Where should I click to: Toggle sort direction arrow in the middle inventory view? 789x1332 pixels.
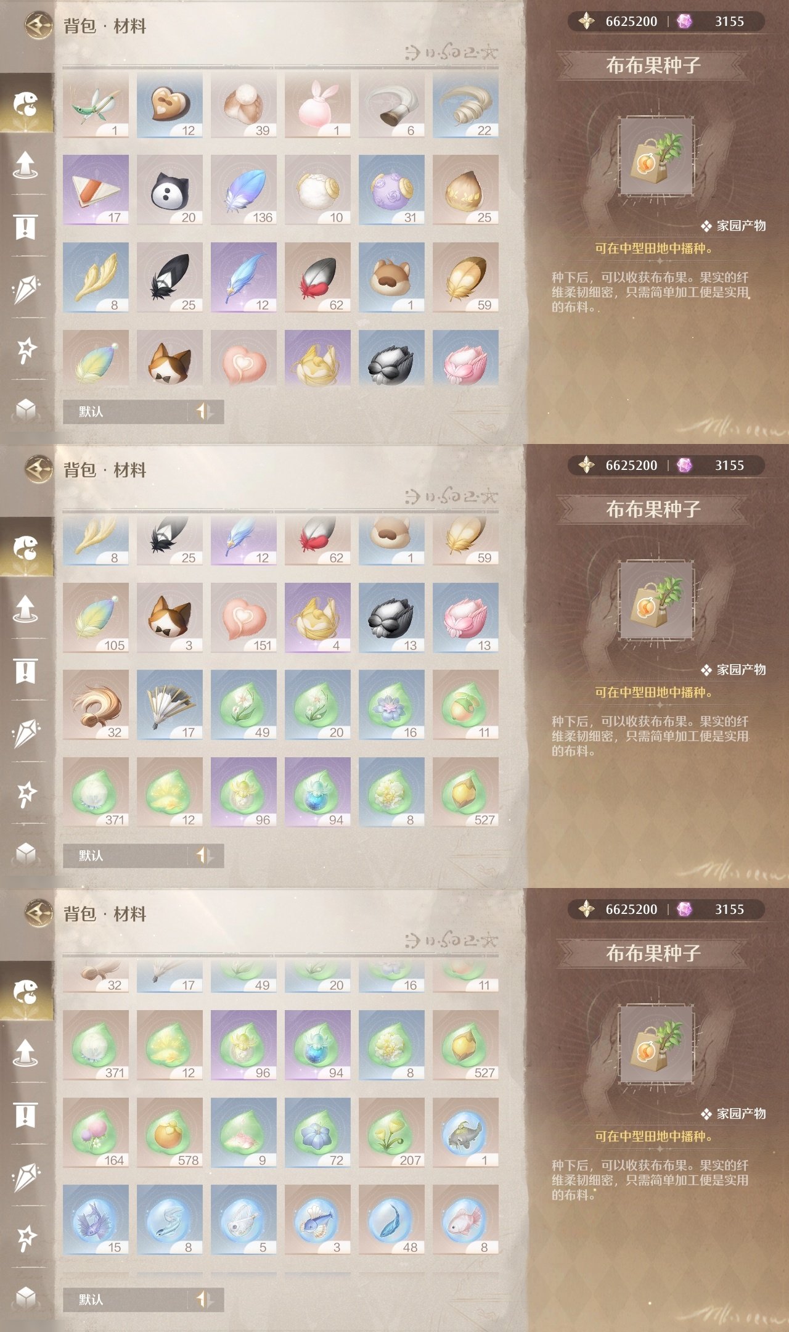click(204, 855)
